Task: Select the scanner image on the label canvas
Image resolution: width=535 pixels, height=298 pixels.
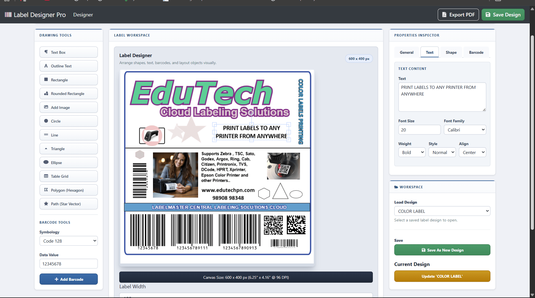Action: click(152, 136)
